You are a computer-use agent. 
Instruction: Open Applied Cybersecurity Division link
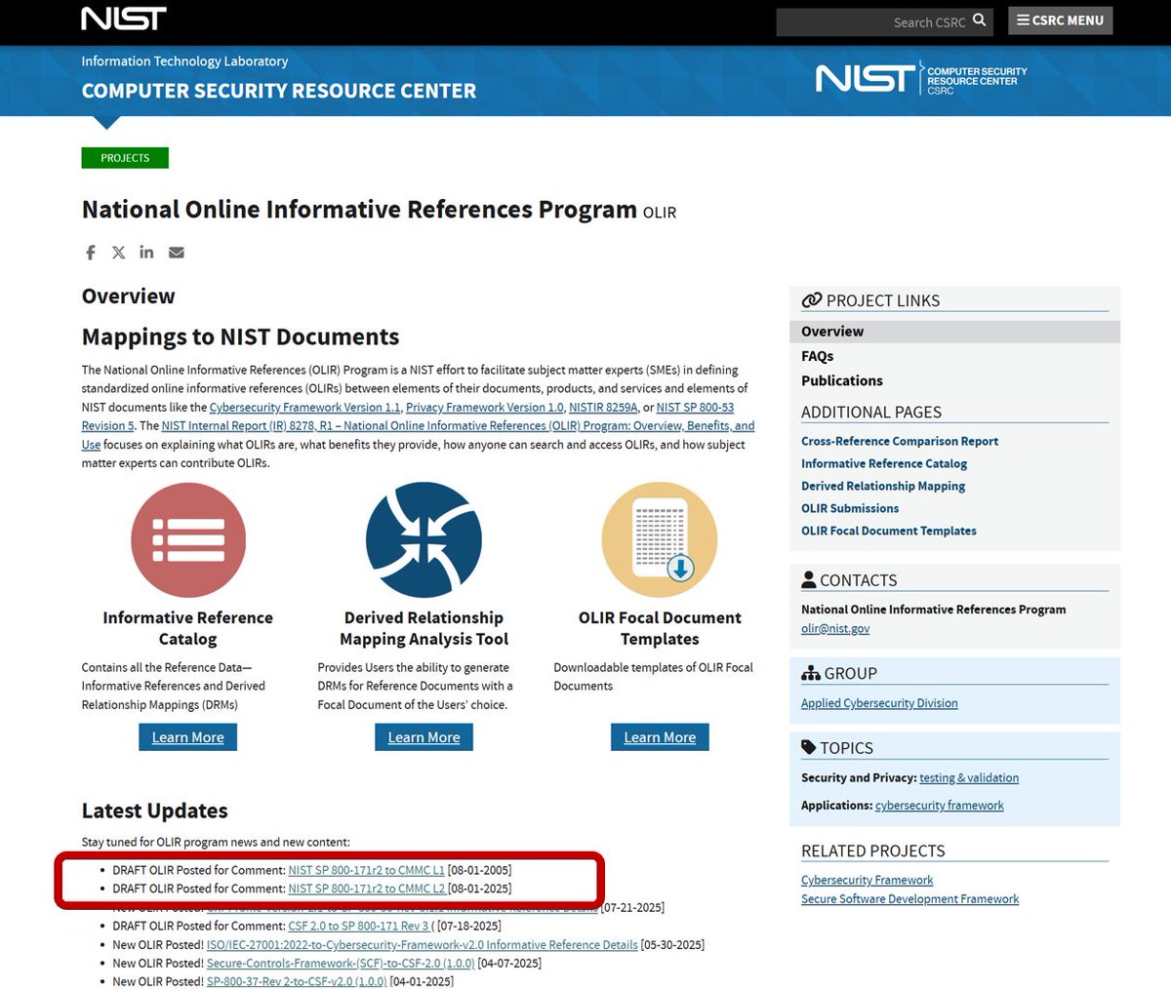879,703
